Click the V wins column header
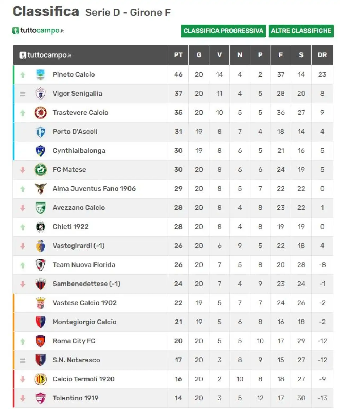This screenshot has width=340, height=409. click(219, 55)
